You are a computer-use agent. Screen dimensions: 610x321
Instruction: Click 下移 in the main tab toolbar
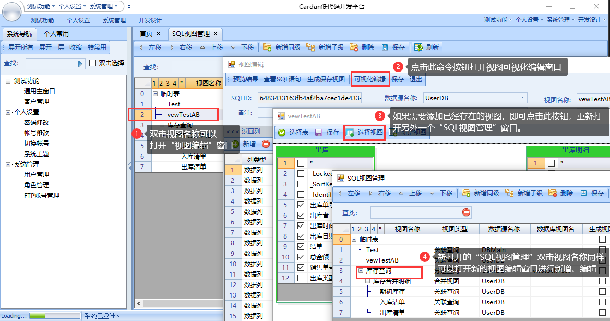click(x=242, y=47)
